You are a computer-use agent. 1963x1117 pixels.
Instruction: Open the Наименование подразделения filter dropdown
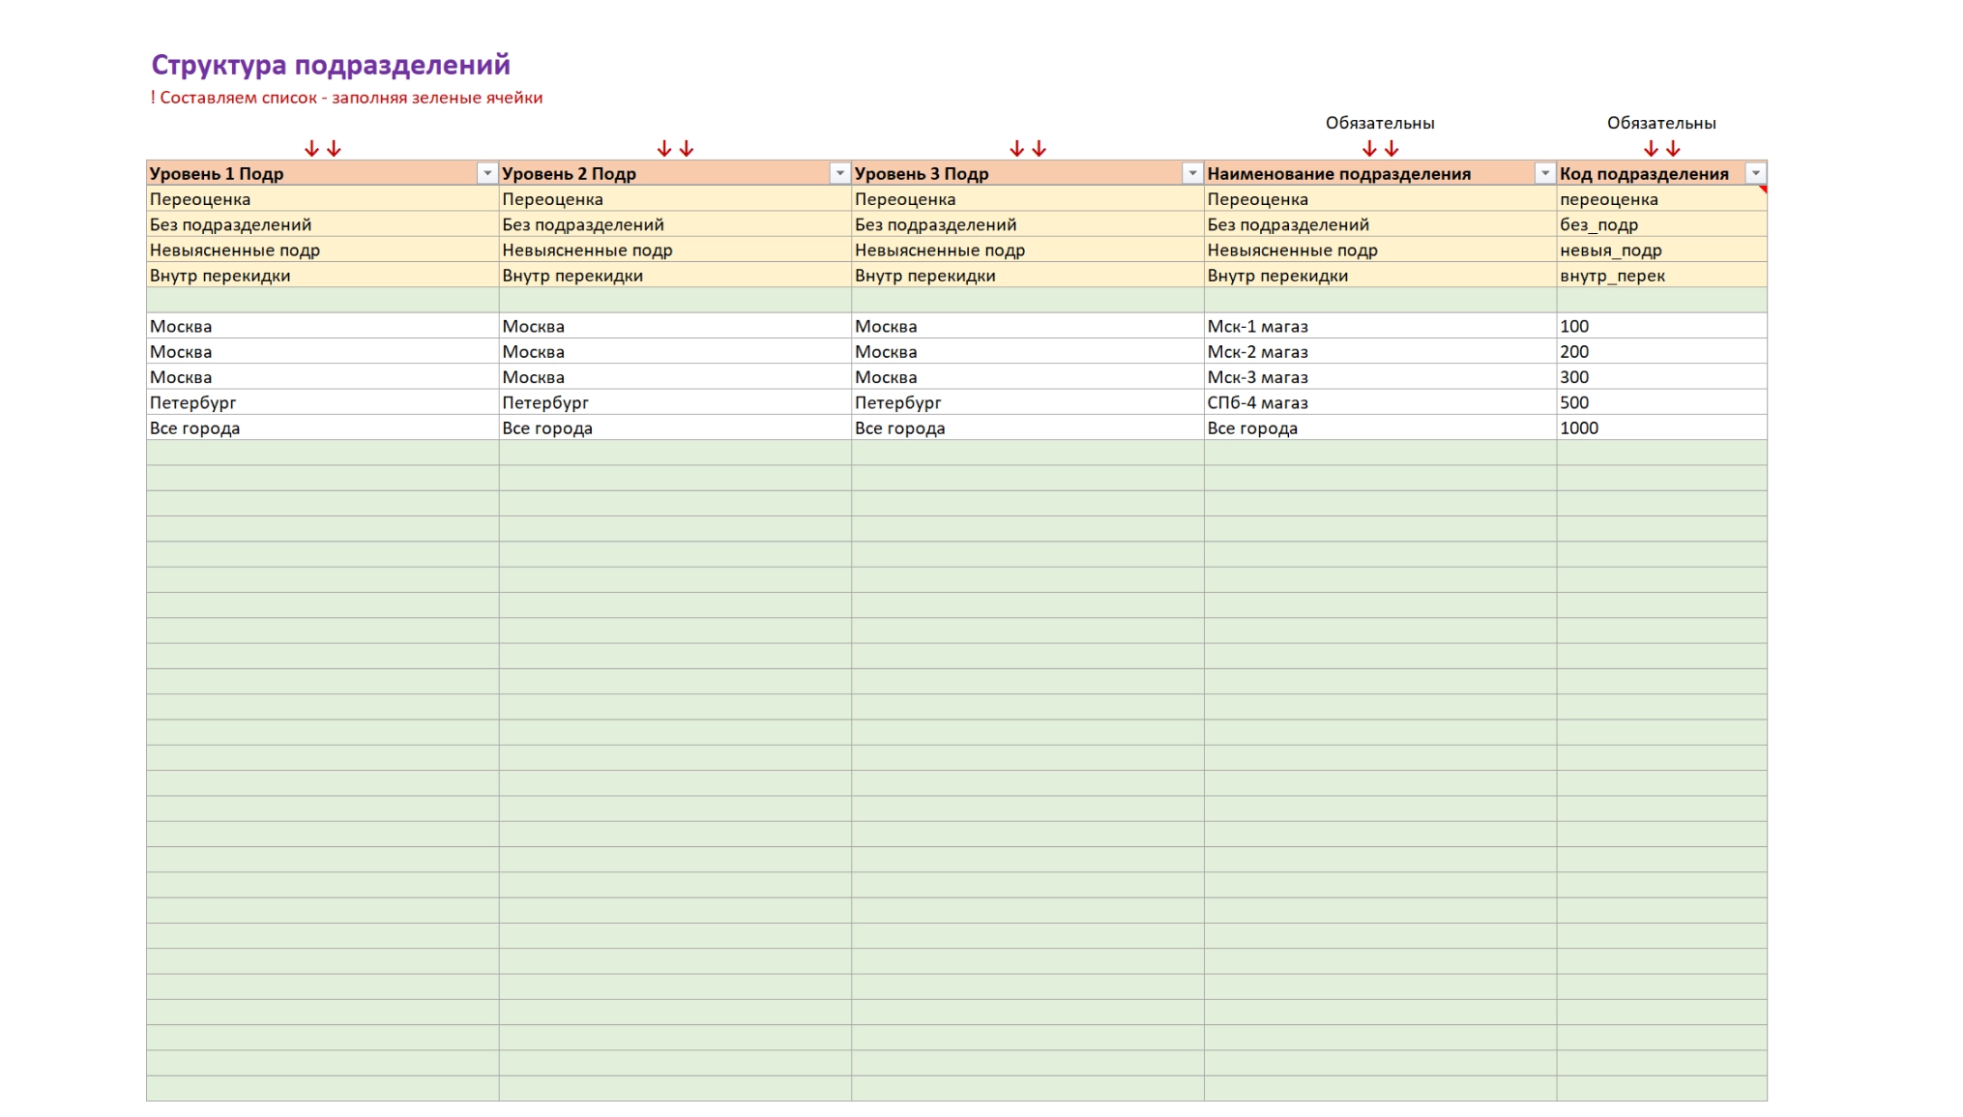tap(1545, 173)
